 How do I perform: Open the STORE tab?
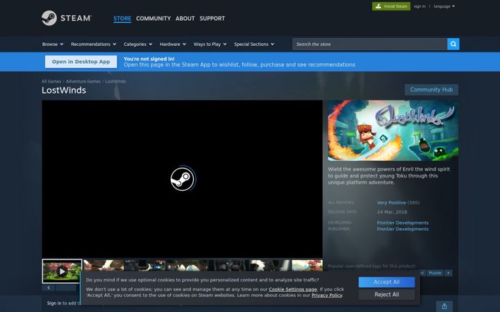point(122,19)
